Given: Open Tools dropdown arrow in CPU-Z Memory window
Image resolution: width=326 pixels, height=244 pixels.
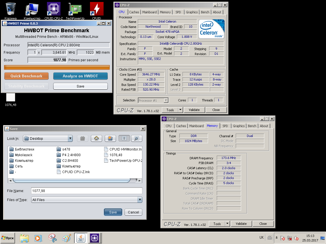Looking at the screenshot, I should (x=227, y=224).
